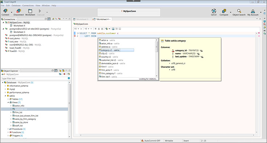The height and width of the screenshot is (143, 267).
Task: Click the Insert status bar entry
Action: point(186,140)
